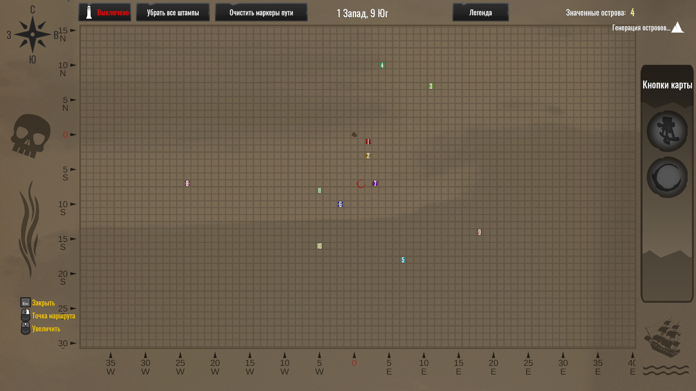Click the 'Кнопки карты' panel header
Image resolution: width=696 pixels, height=391 pixels.
coord(667,85)
